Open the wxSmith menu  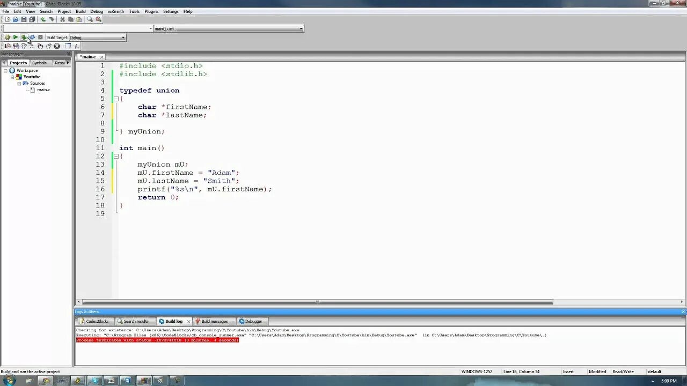pos(116,11)
